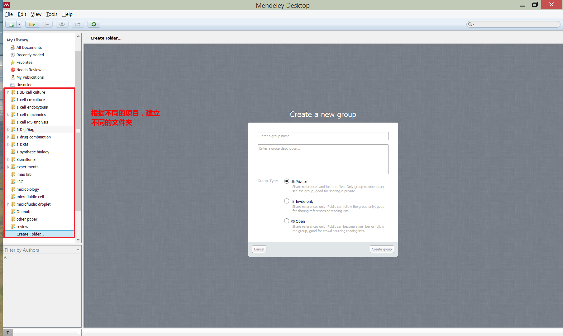Open the Tools menu
Screen dimensions: 563x336
[x=52, y=14]
